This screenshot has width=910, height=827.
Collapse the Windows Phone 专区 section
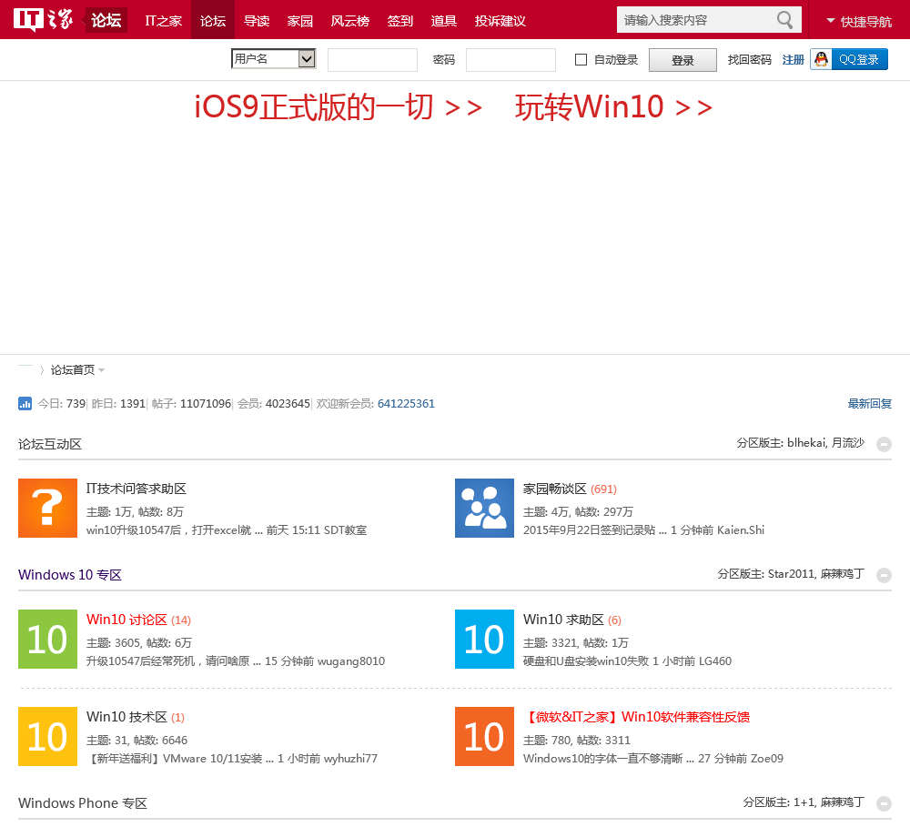[x=884, y=803]
